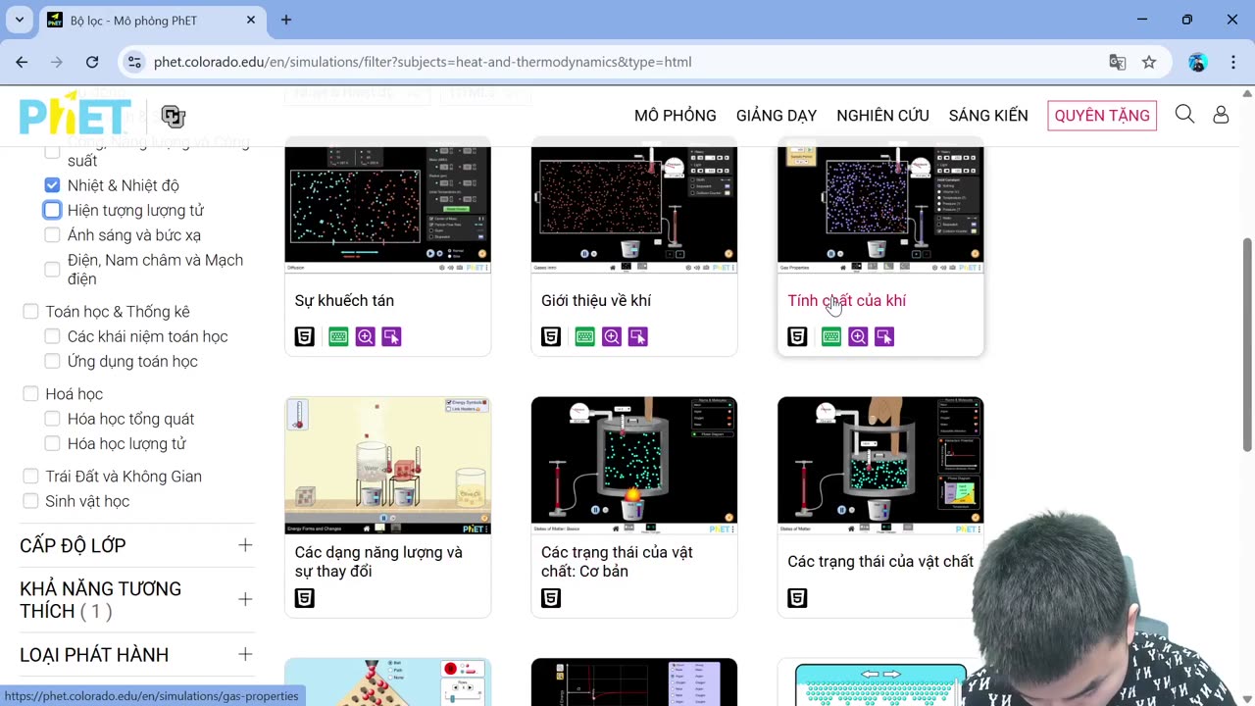Click zoom icon under Tính chất của khí

[x=857, y=336]
